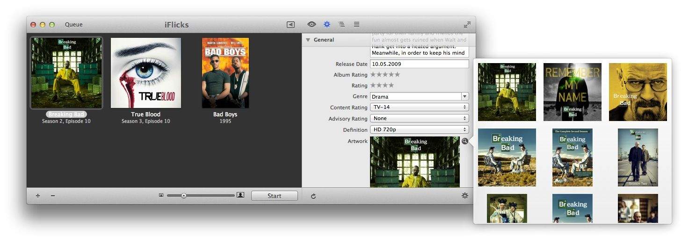Choose the yellow suit warehouse artwork in popup
The width and height of the screenshot is (689, 243).
point(507,92)
